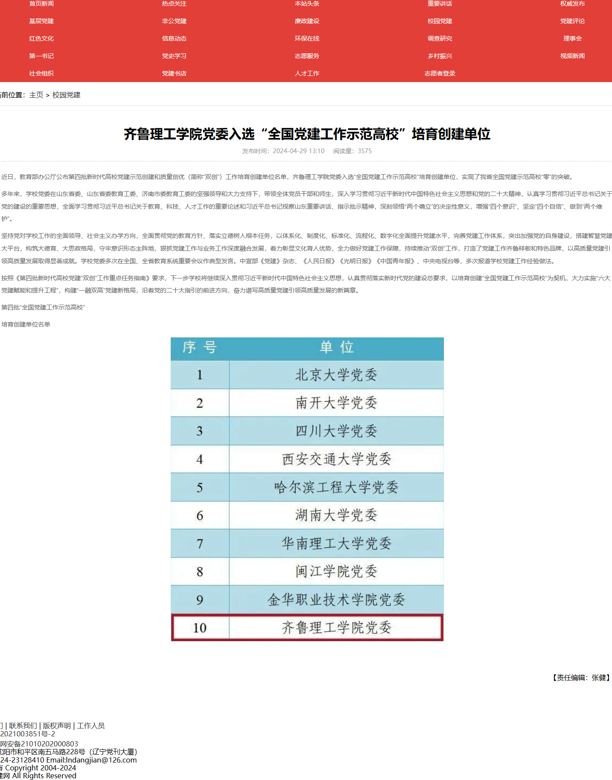Go to 乡村振兴 section
The height and width of the screenshot is (780, 612).
pyautogui.click(x=440, y=56)
